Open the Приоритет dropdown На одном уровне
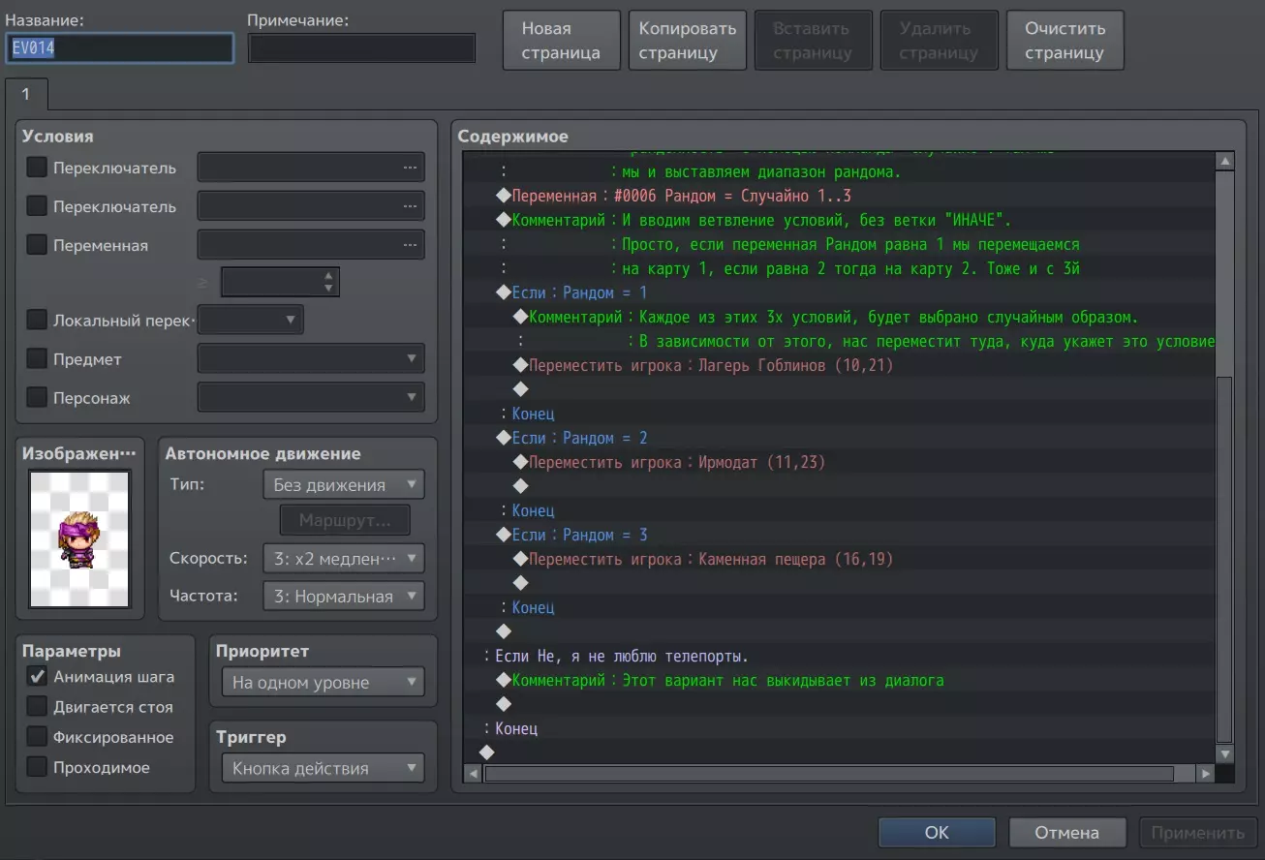The height and width of the screenshot is (860, 1265). click(323, 682)
